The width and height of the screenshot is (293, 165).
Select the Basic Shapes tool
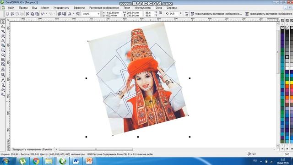(3, 64)
